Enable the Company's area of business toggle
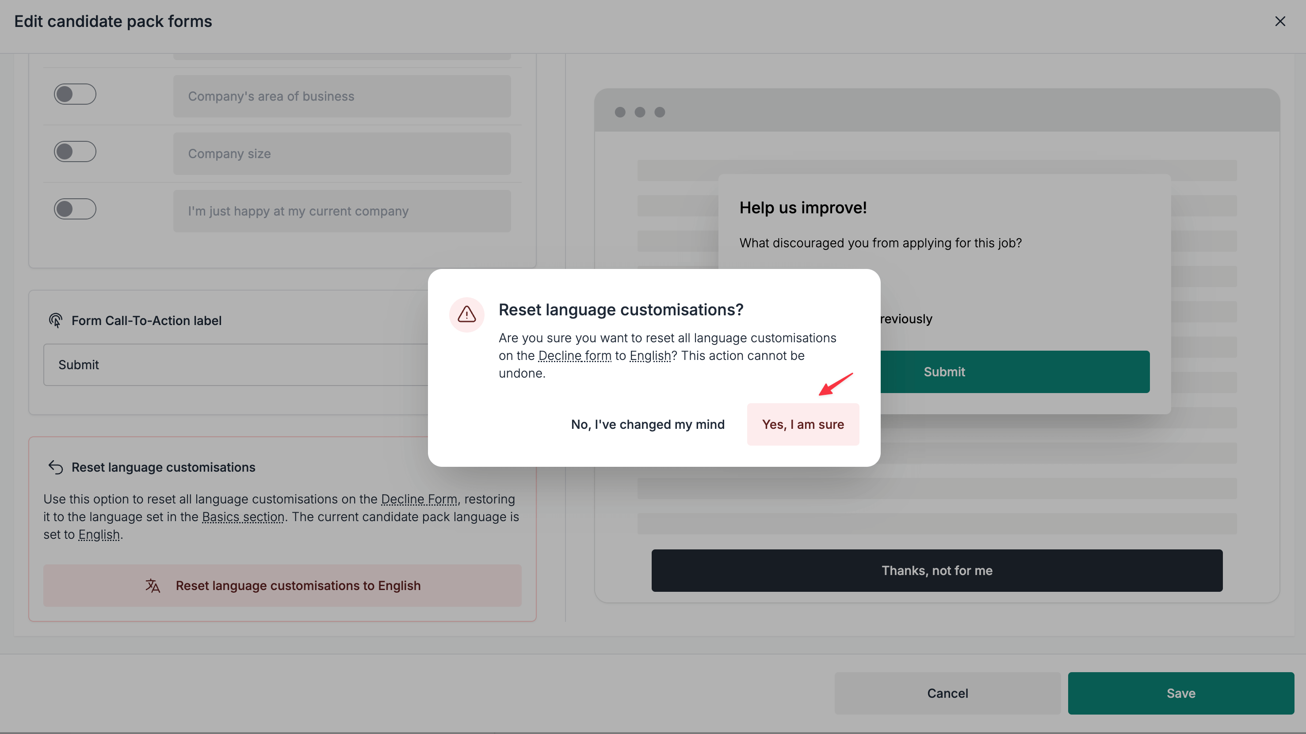 click(x=75, y=94)
